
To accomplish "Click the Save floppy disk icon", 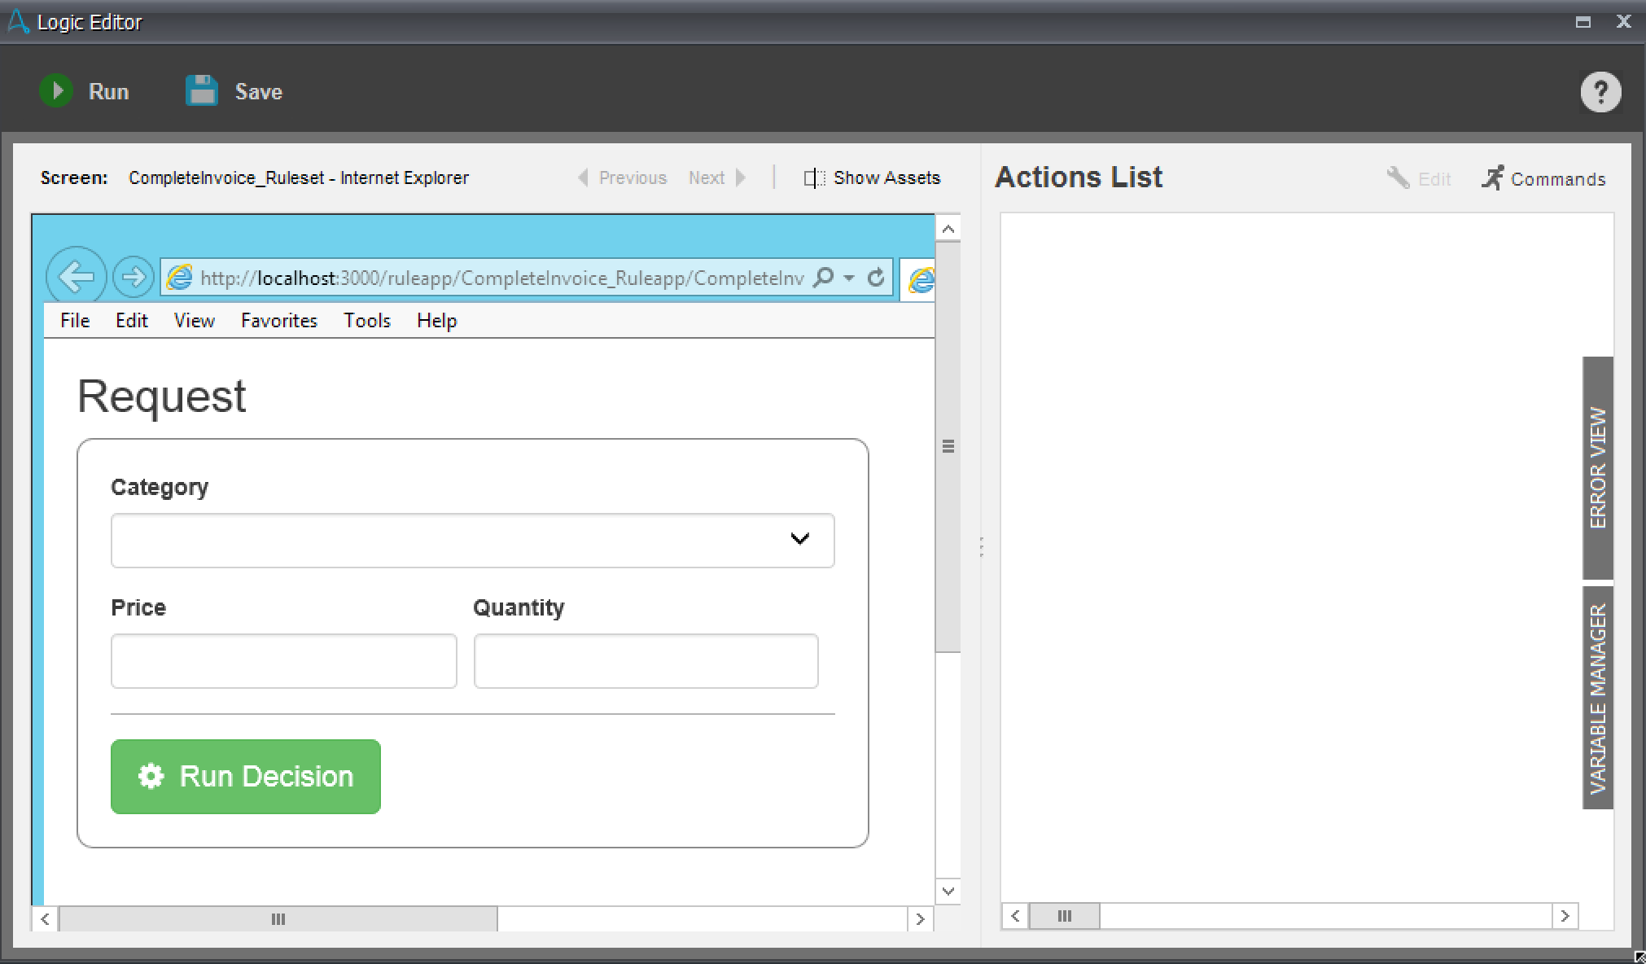I will (202, 90).
